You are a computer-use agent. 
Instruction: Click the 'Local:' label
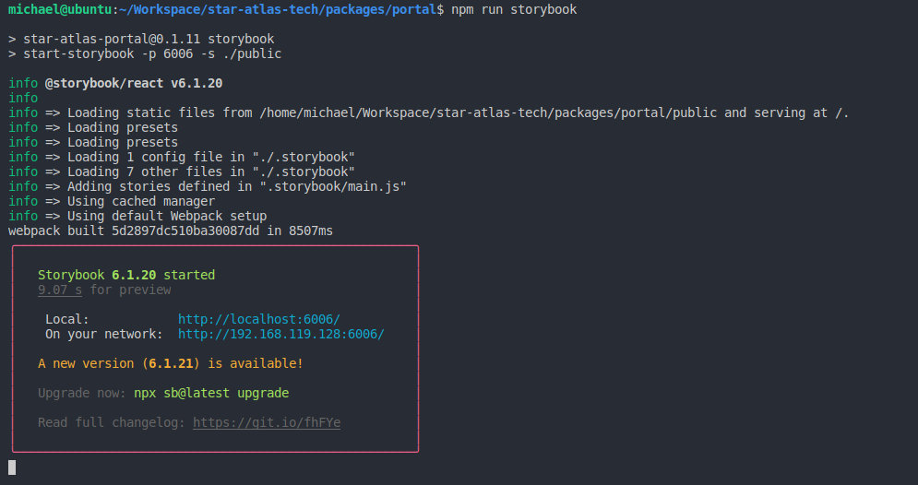67,319
